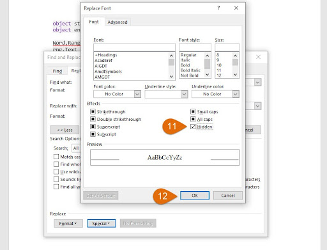The height and width of the screenshot is (250, 327).
Task: Click Cancel in Replace Font dialog
Action: pos(228,196)
